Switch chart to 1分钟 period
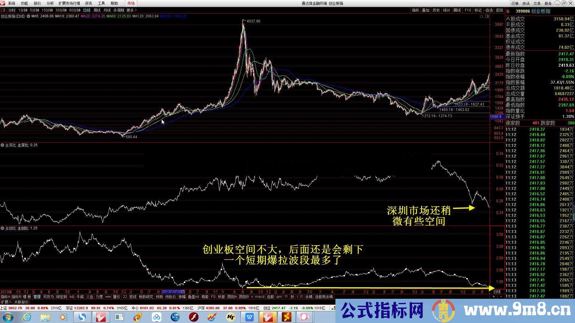The height and width of the screenshot is (323, 575). 23,10
